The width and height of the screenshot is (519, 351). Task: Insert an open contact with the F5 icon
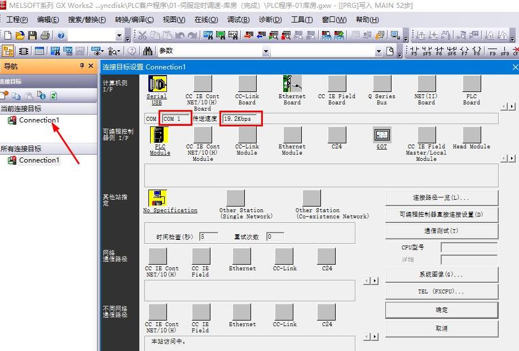(x=414, y=51)
